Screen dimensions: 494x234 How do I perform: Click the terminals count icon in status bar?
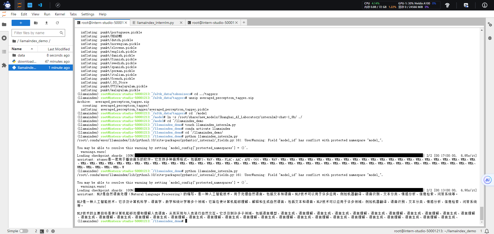(x=42, y=231)
